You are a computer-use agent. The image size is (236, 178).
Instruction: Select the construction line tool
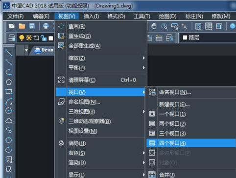(x=9, y=62)
